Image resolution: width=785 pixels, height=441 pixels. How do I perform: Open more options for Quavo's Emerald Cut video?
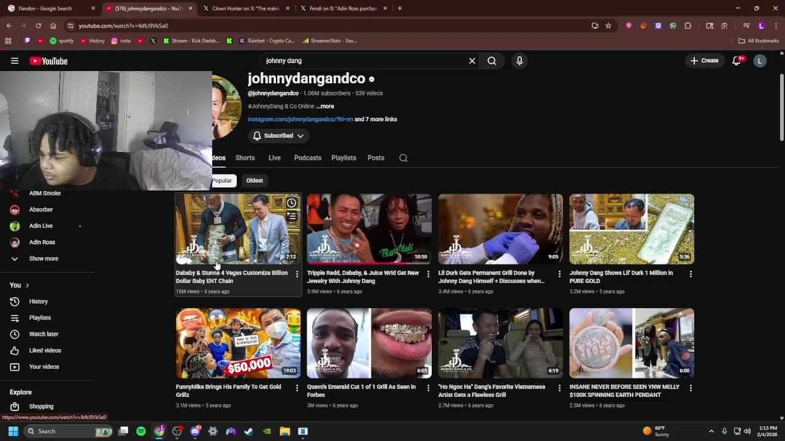click(428, 388)
